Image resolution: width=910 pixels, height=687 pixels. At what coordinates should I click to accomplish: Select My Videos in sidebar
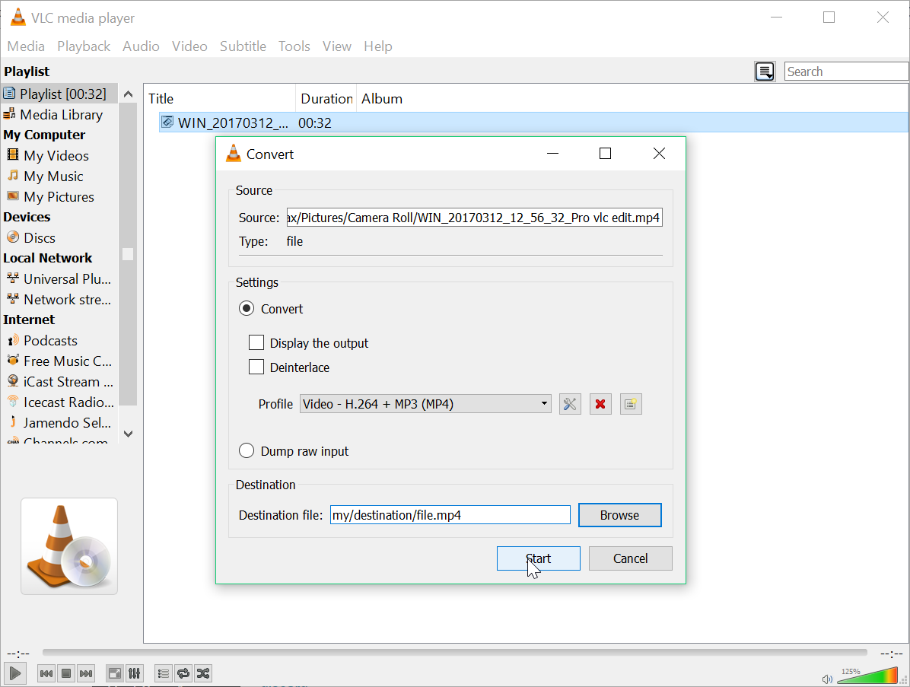(x=56, y=155)
